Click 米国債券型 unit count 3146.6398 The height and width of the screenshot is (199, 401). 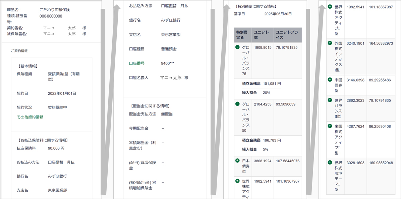pyautogui.click(x=355, y=80)
